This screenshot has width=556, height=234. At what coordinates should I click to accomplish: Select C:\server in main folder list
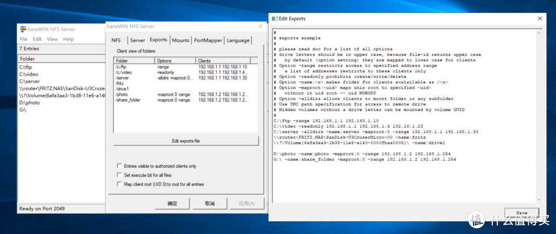(x=30, y=81)
